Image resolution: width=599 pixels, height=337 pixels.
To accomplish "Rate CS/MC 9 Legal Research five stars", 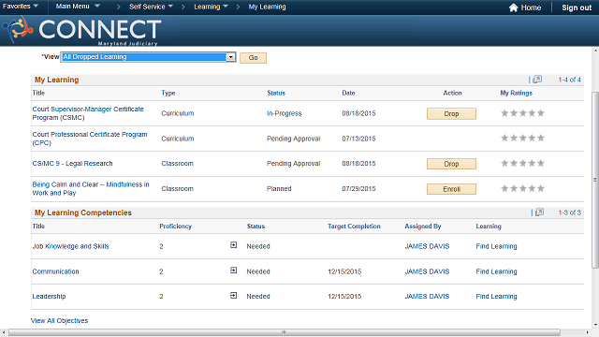I will 541,163.
